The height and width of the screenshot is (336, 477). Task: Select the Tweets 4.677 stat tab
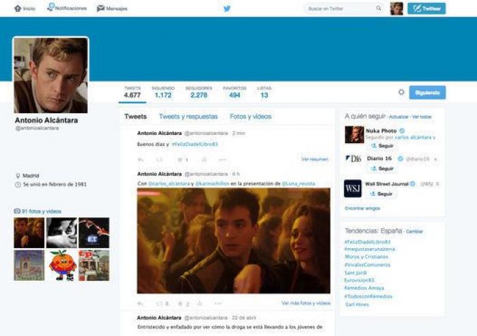pos(132,92)
